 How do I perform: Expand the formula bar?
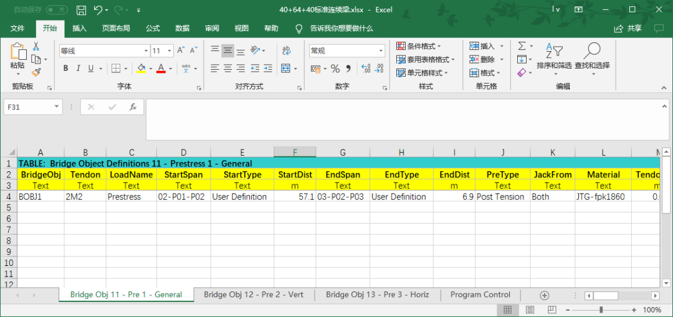664,106
